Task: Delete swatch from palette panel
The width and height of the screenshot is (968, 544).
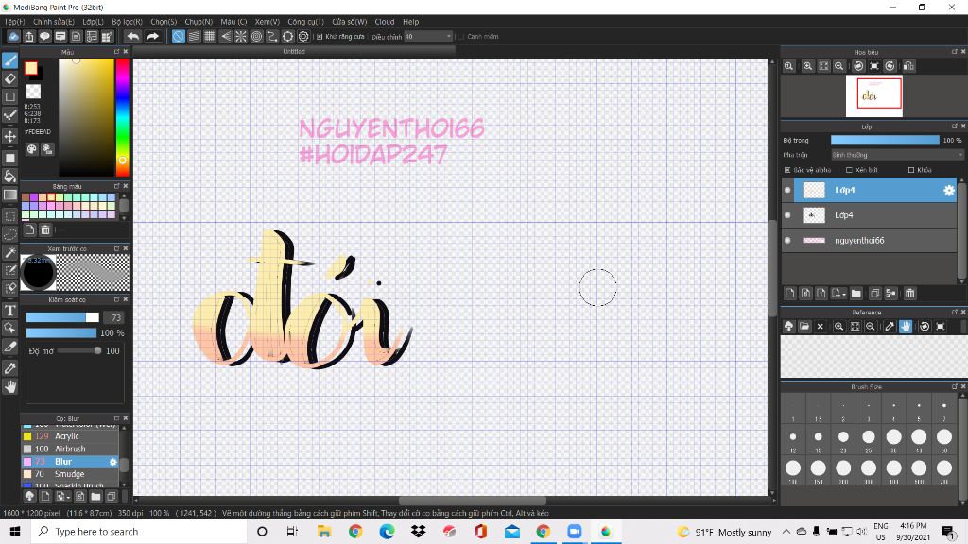Action: [45, 229]
